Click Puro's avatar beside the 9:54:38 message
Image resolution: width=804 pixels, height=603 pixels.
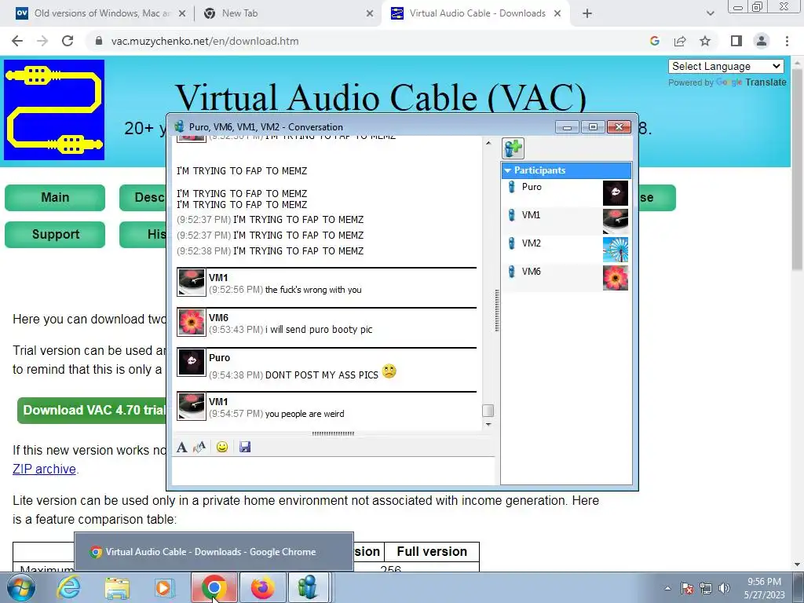(x=192, y=362)
